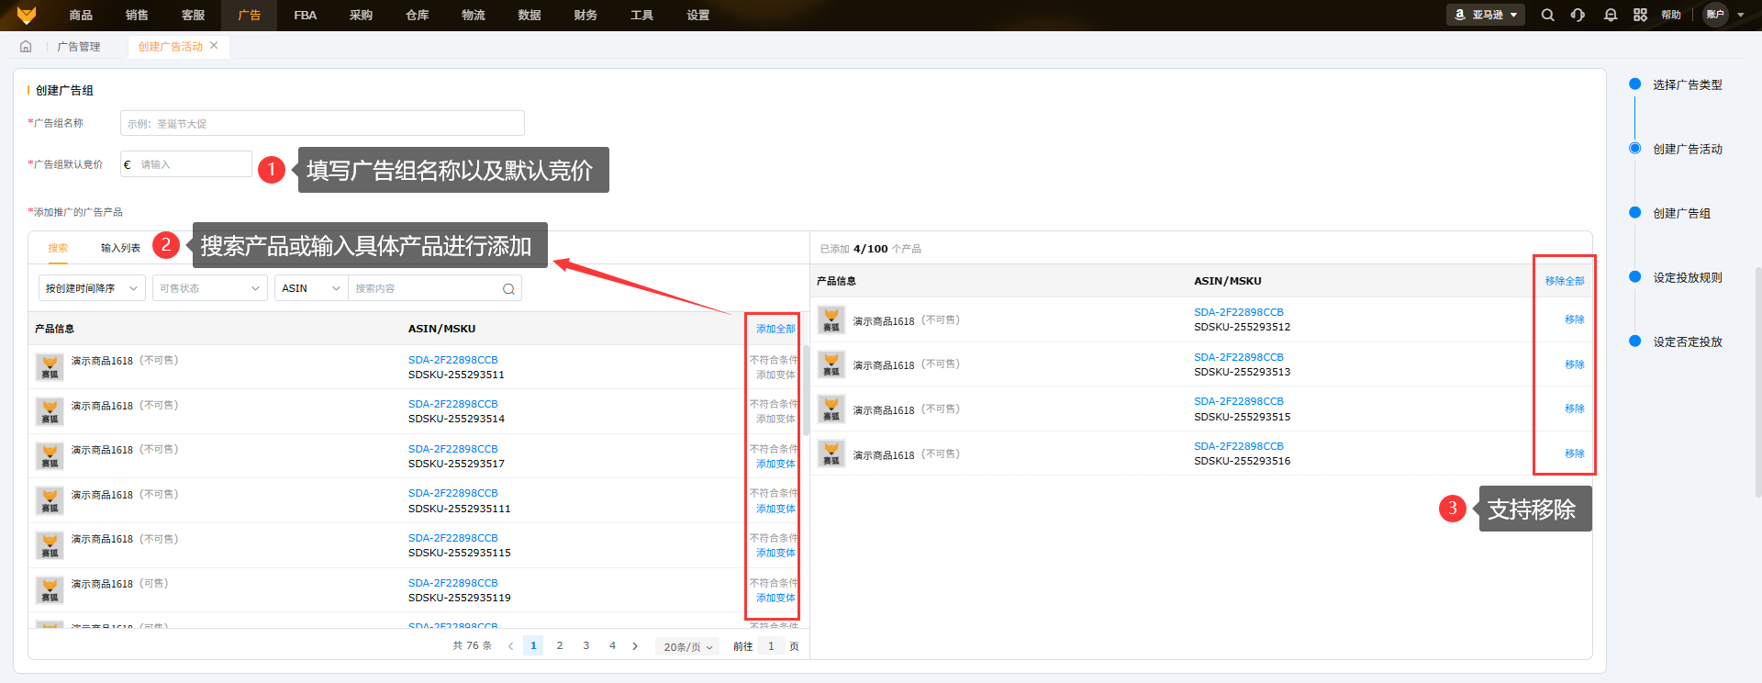Image resolution: width=1762 pixels, height=683 pixels.
Task: Open the 广告 menu
Action: point(250,15)
